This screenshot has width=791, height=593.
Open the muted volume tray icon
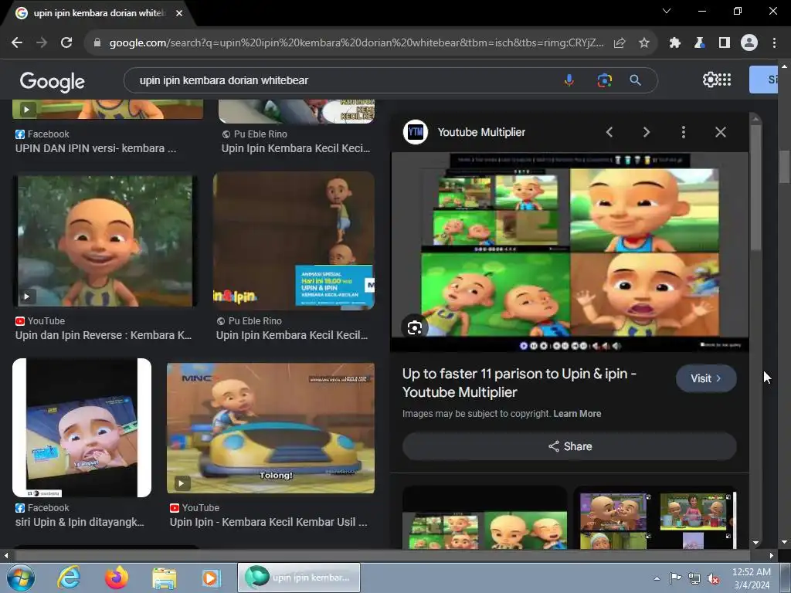point(713,579)
